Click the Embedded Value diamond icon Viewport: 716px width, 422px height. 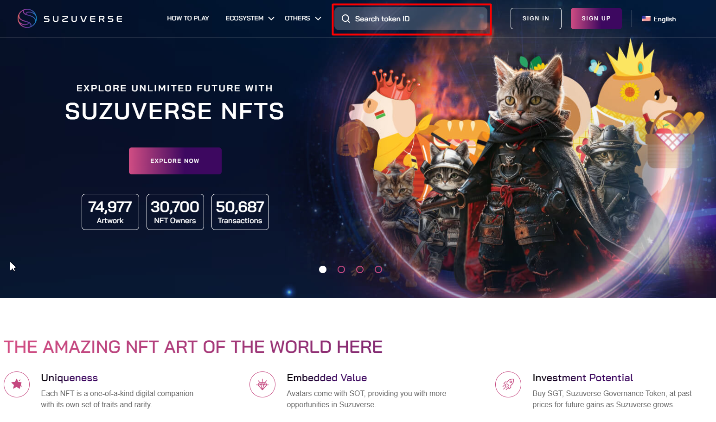262,384
